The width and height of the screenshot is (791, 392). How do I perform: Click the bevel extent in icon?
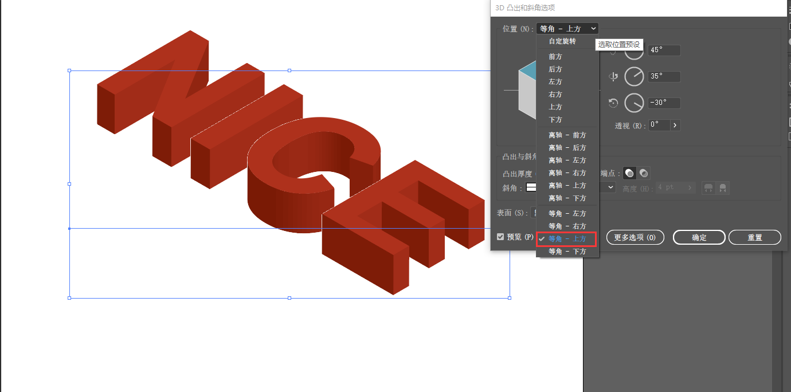(723, 187)
